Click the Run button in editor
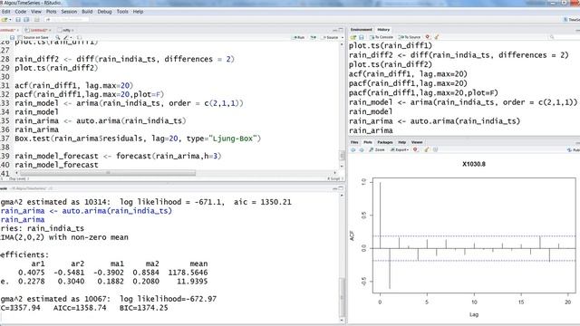Image resolution: width=580 pixels, height=326 pixels. pos(299,37)
